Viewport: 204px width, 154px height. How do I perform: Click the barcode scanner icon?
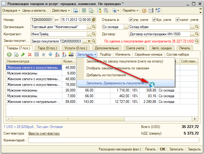coord(71,54)
